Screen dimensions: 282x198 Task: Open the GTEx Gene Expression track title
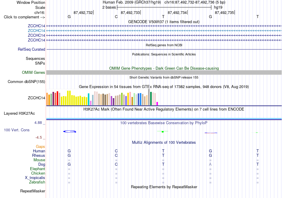click(x=164, y=87)
